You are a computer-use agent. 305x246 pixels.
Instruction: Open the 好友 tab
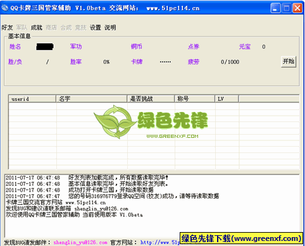pyautogui.click(x=7, y=28)
